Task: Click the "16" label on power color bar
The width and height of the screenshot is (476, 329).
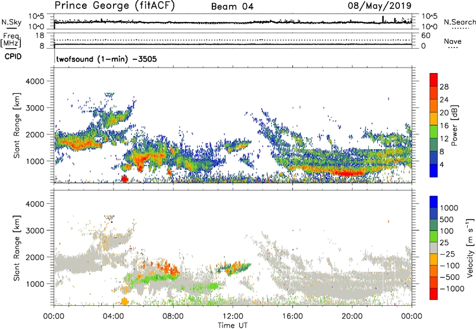Action: pyautogui.click(x=444, y=126)
